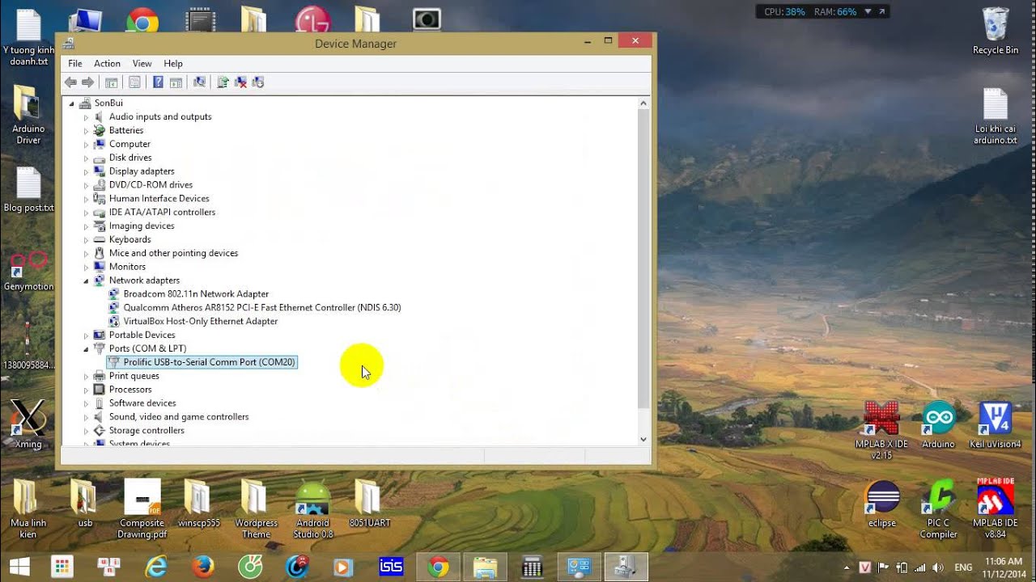
Task: Expand Sound, video and game controllers
Action: point(86,417)
